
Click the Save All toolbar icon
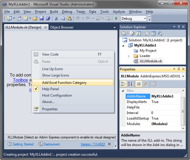click(48, 18)
